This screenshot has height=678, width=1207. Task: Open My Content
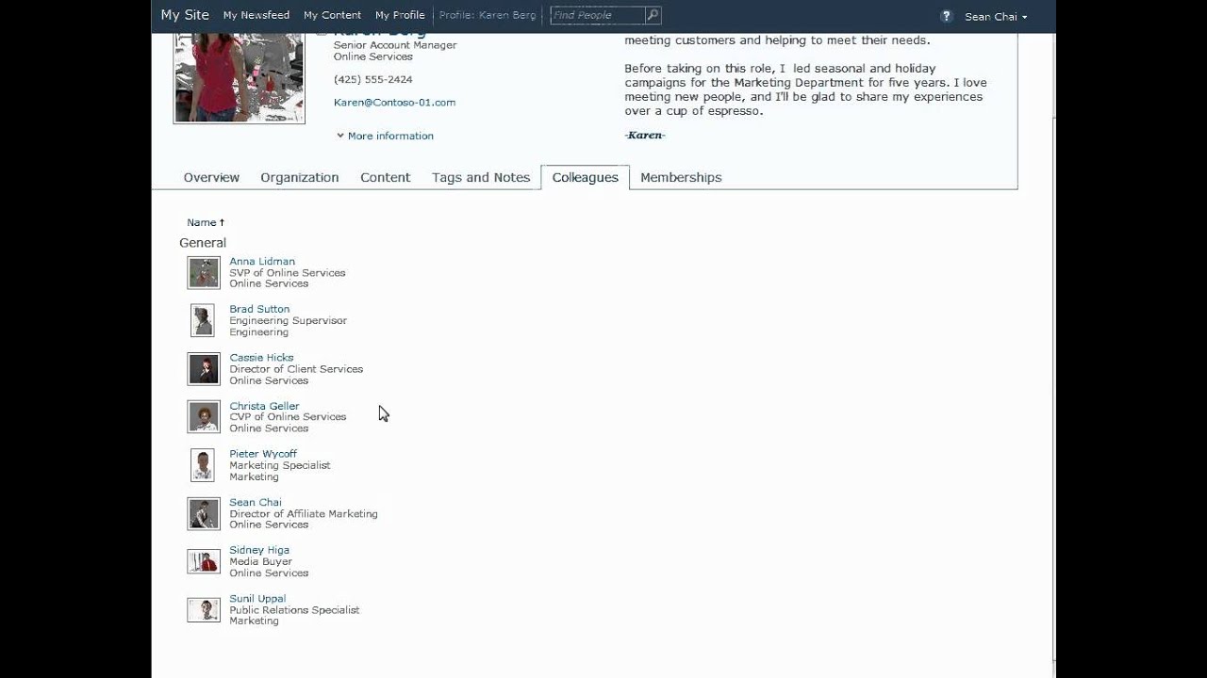(332, 15)
